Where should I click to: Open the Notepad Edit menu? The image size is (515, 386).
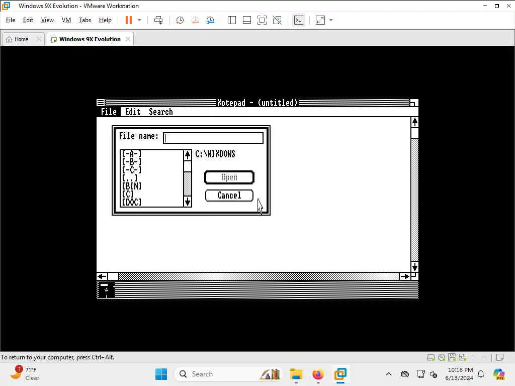click(133, 112)
